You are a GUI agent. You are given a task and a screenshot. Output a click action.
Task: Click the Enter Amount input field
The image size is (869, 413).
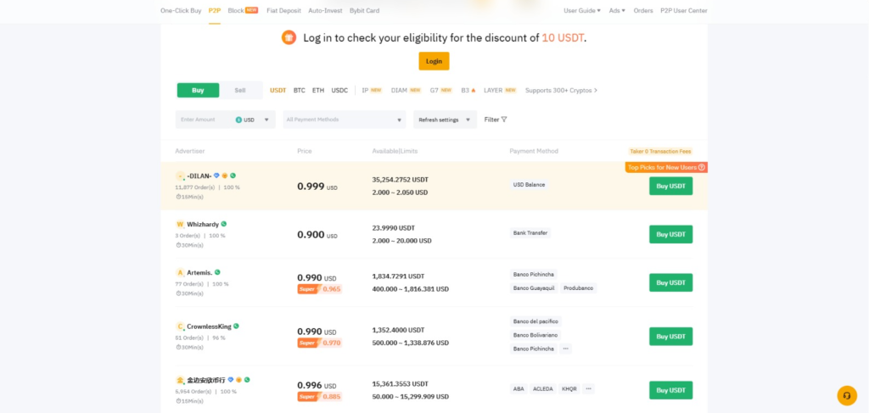pyautogui.click(x=205, y=120)
